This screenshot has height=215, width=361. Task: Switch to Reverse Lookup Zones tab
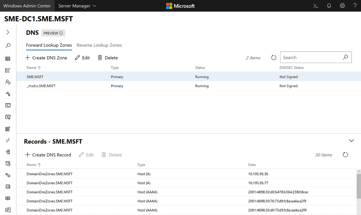click(99, 45)
